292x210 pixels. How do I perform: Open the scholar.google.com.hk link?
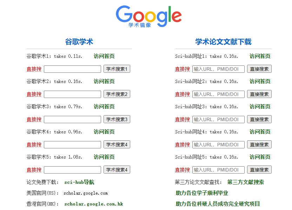[x=94, y=204]
